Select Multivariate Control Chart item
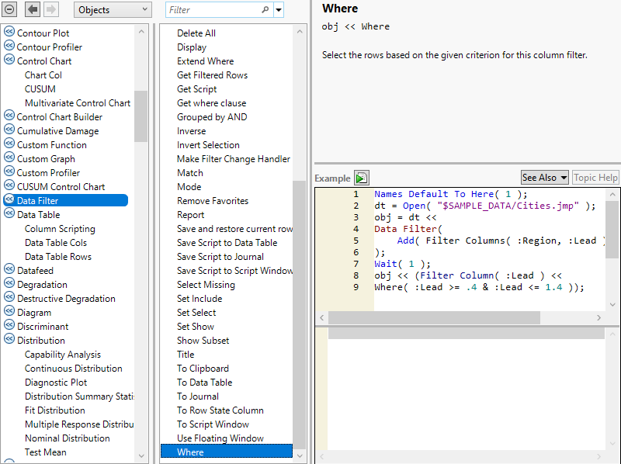The width and height of the screenshot is (621, 464). (x=78, y=103)
